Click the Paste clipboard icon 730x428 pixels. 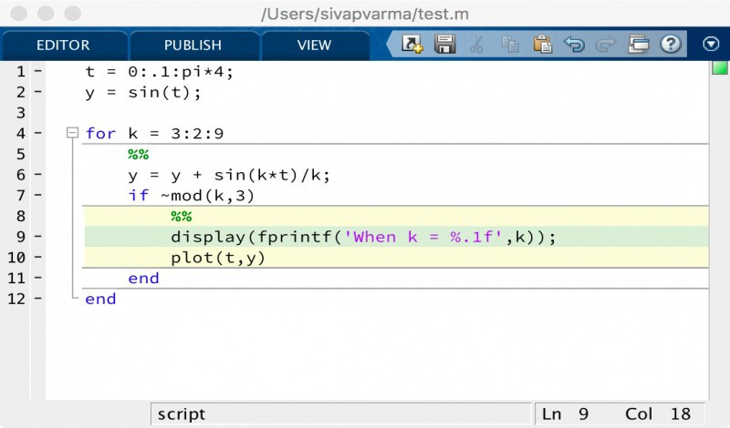[x=542, y=45]
